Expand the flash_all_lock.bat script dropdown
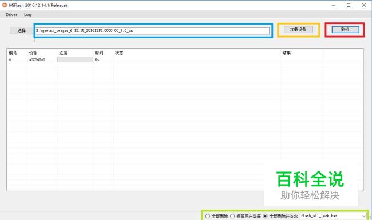 point(363,216)
